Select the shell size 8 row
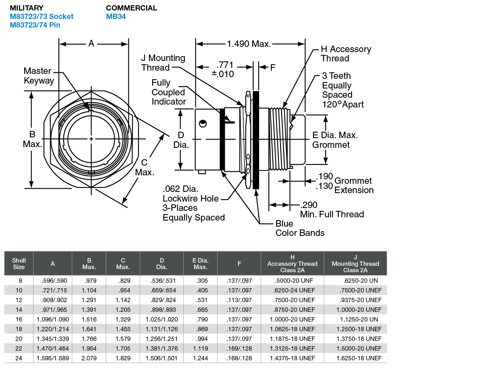 pyautogui.click(x=195, y=280)
